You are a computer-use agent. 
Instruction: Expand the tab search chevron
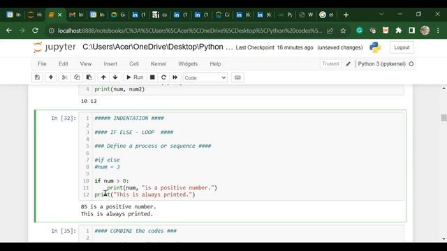click(381, 14)
